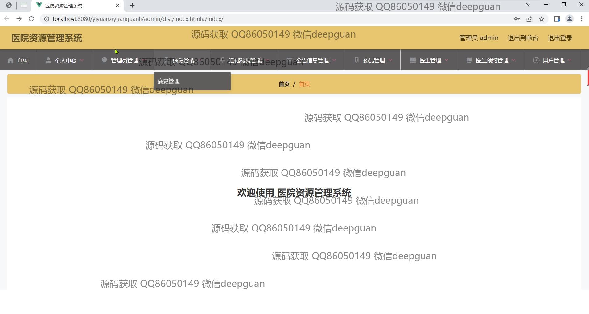Open the 个人中心 menu

(x=64, y=60)
